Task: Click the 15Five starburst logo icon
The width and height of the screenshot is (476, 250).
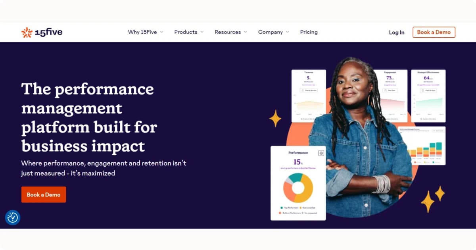Action: (26, 32)
